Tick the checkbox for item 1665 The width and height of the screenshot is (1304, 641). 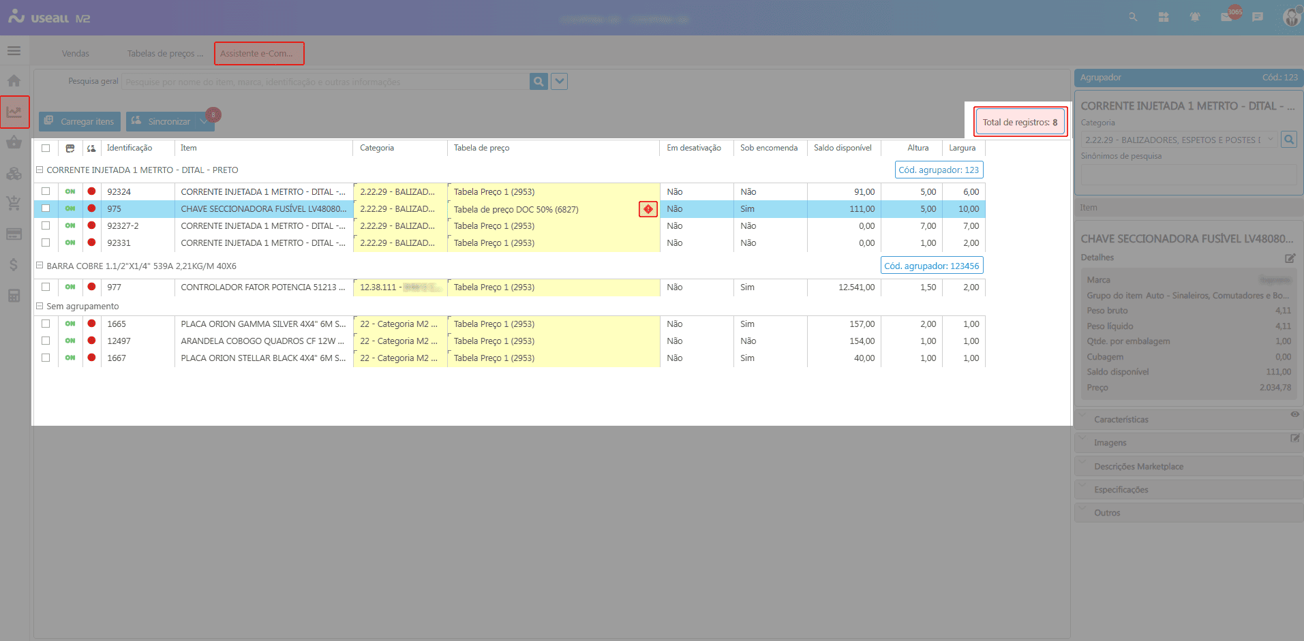(x=46, y=324)
